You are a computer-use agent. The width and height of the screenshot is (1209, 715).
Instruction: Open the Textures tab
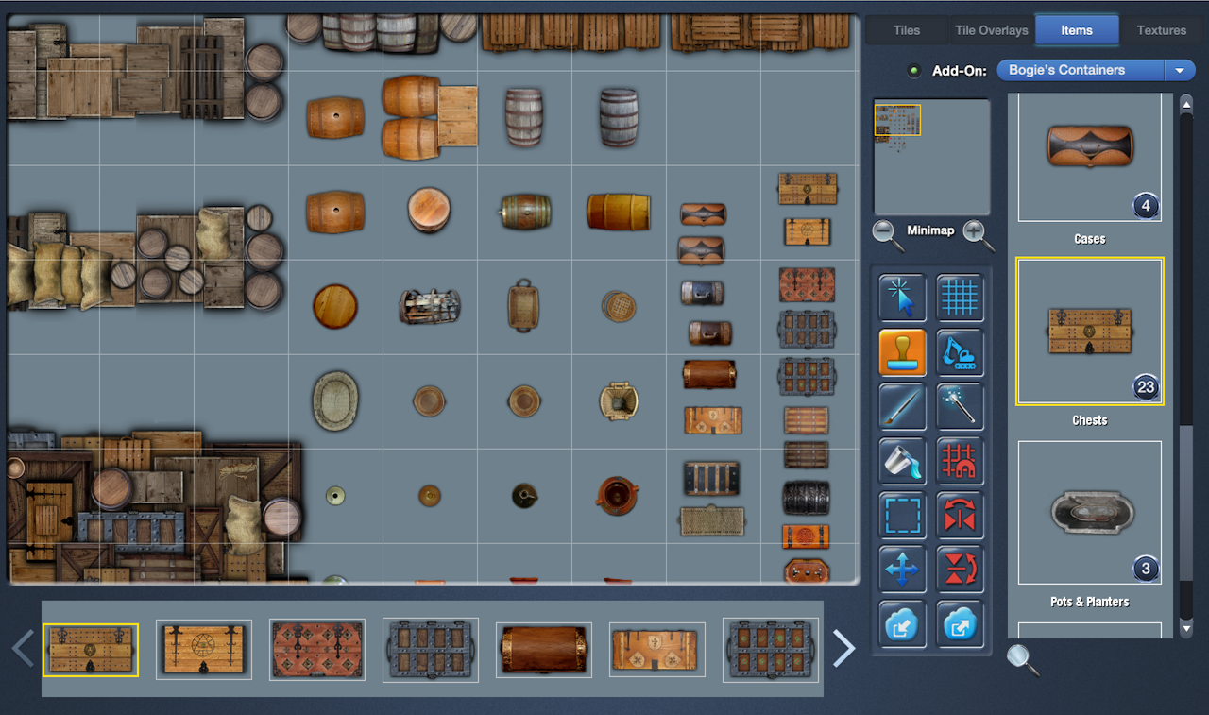coord(1161,30)
